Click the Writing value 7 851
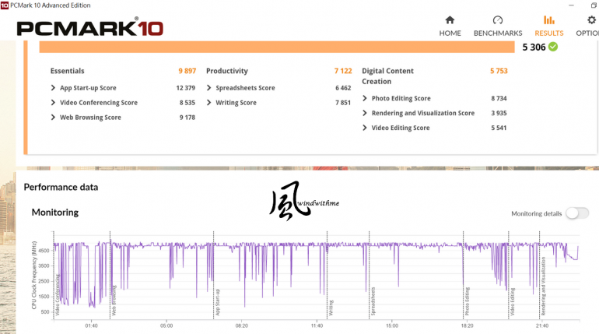This screenshot has width=599, height=334. tap(343, 103)
